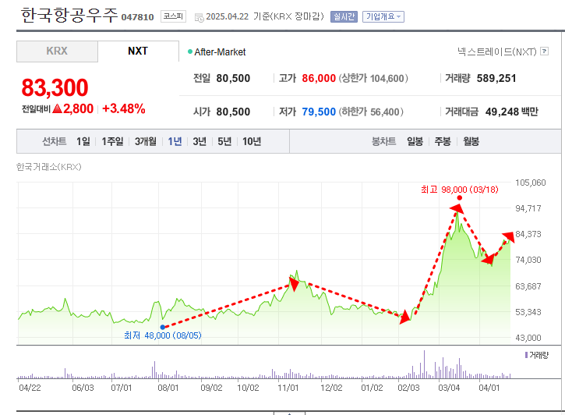Click the 넥스트레이드(NXT) label
Image resolution: width=565 pixels, height=415 pixels.
[x=497, y=52]
